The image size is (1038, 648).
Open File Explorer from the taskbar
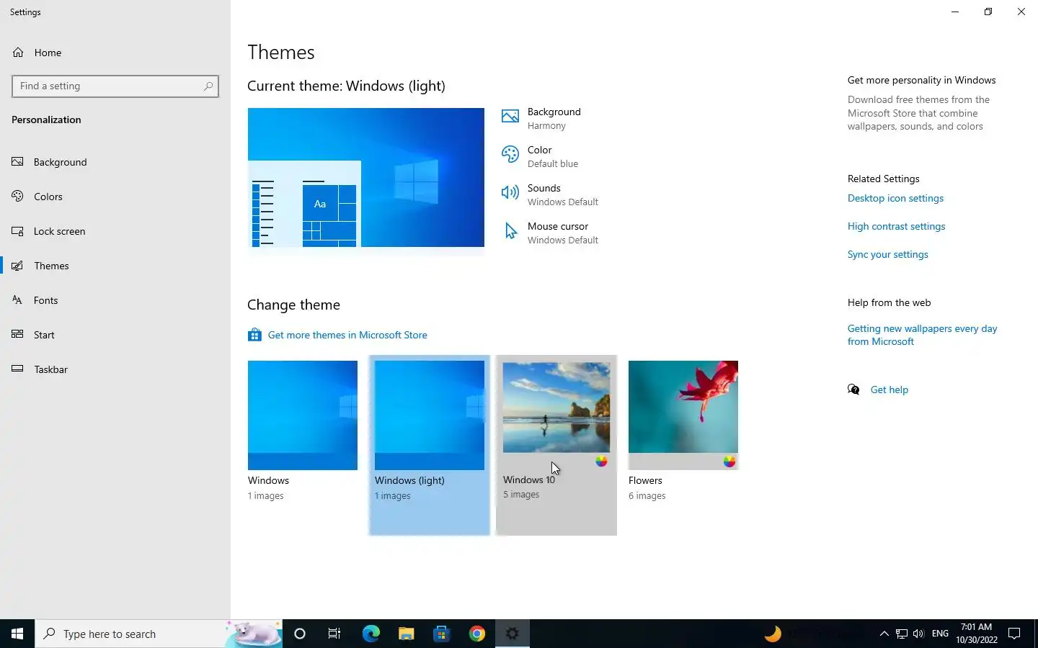pyautogui.click(x=406, y=634)
